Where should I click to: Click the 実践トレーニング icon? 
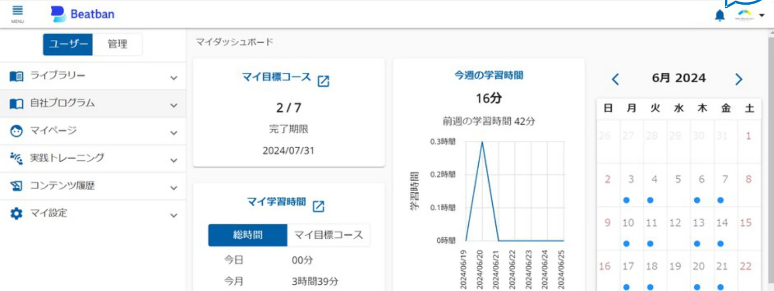17,159
